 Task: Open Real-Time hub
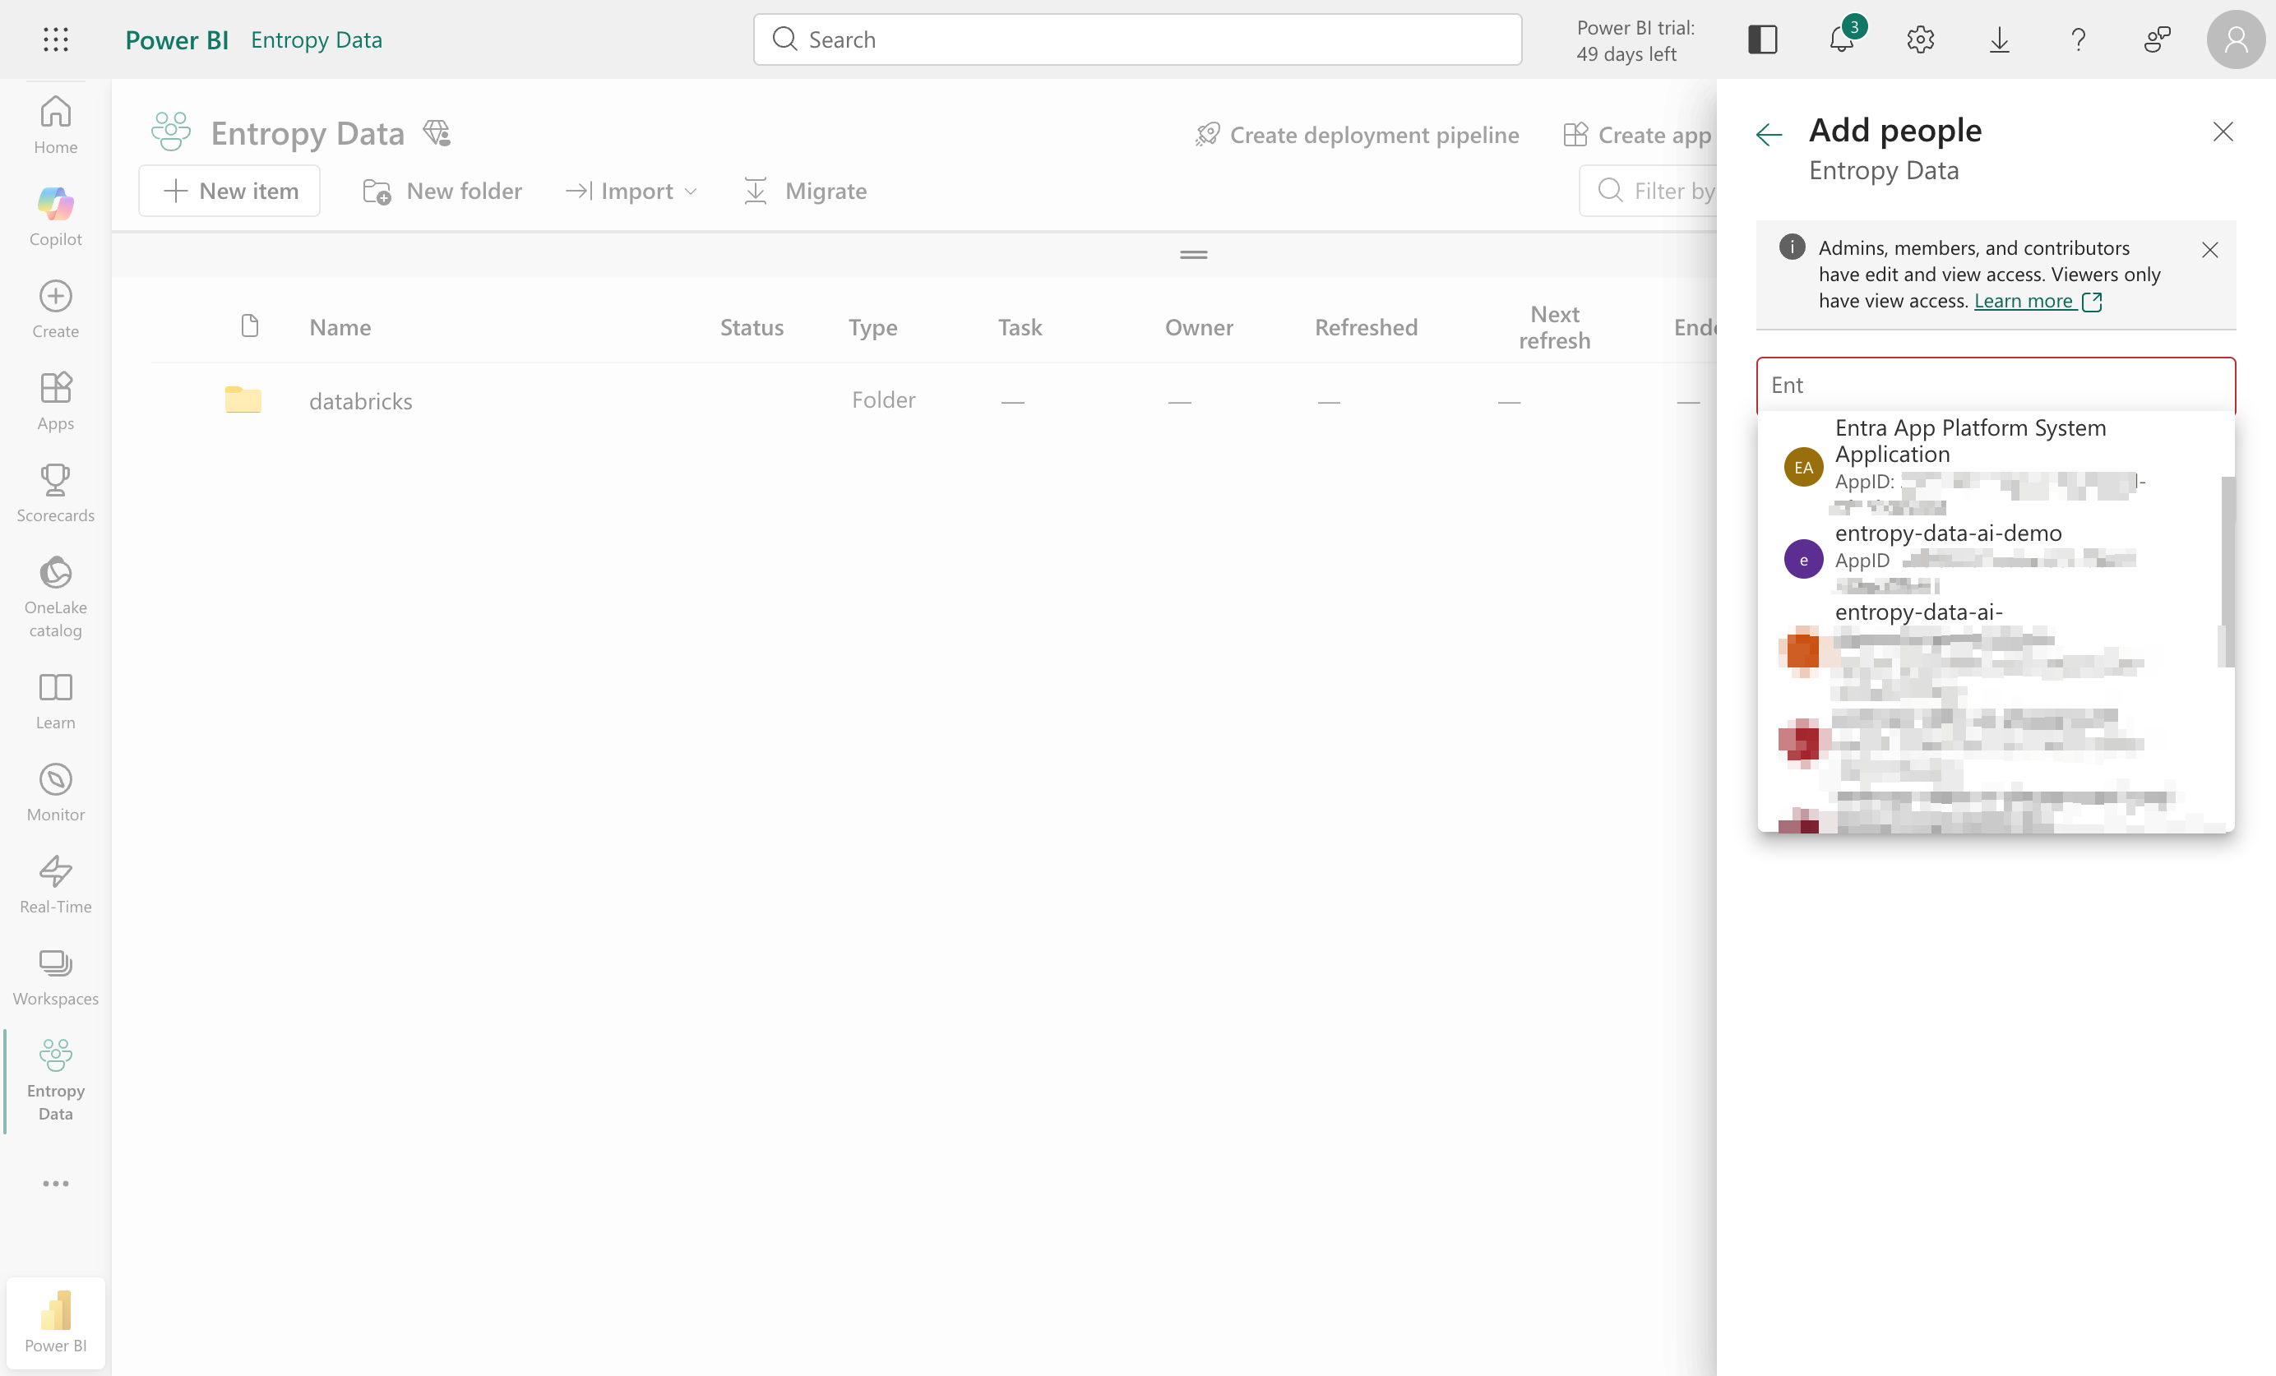(55, 884)
